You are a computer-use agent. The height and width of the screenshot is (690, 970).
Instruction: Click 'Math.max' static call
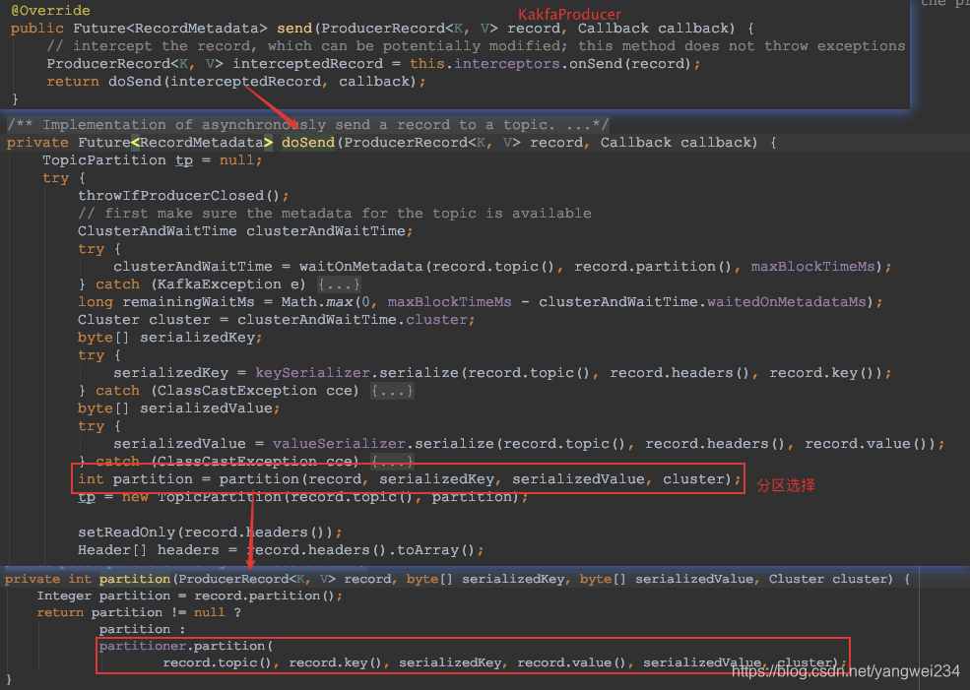pos(317,302)
